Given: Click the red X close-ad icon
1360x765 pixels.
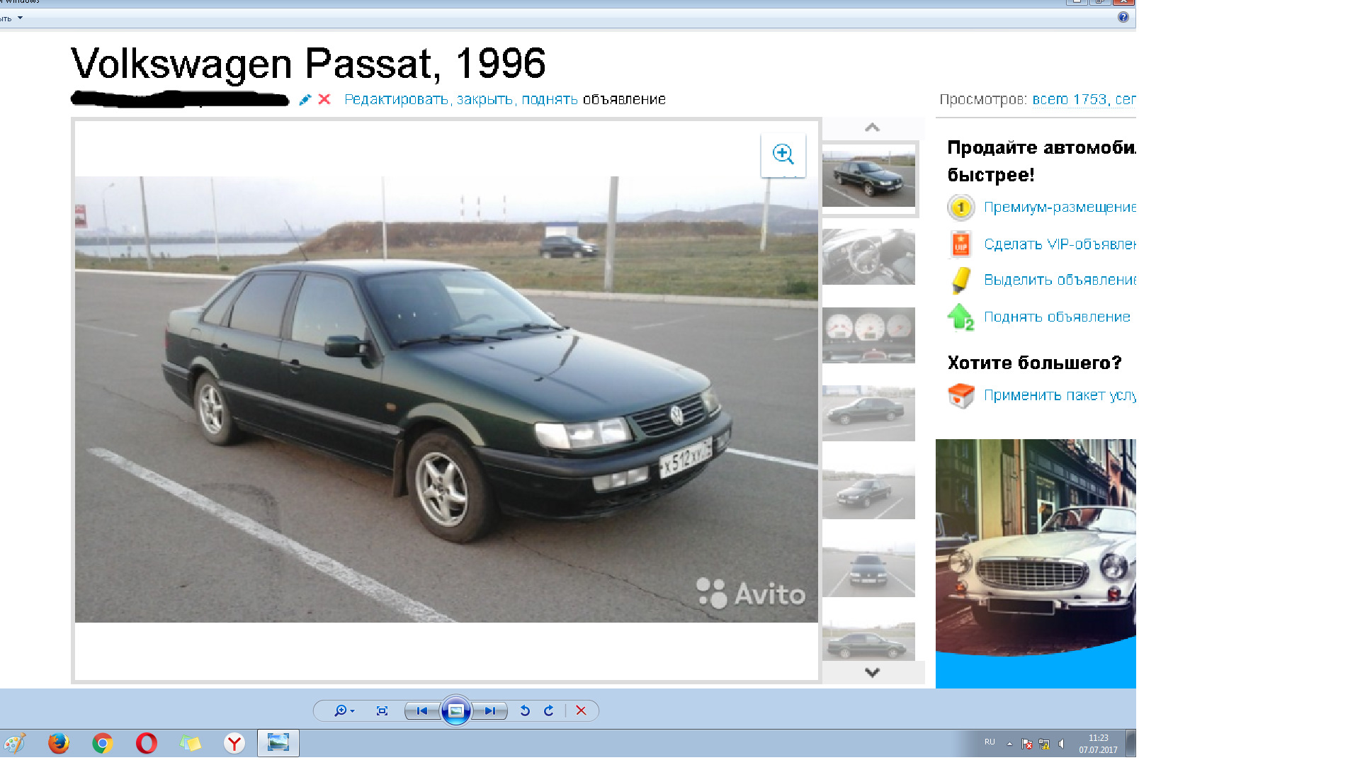Looking at the screenshot, I should tap(324, 99).
